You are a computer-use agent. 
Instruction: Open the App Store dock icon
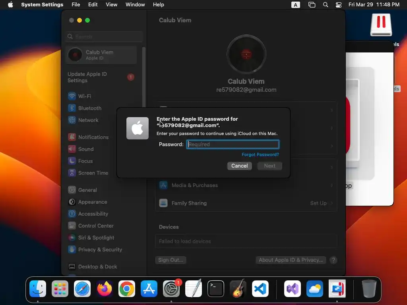point(149,289)
